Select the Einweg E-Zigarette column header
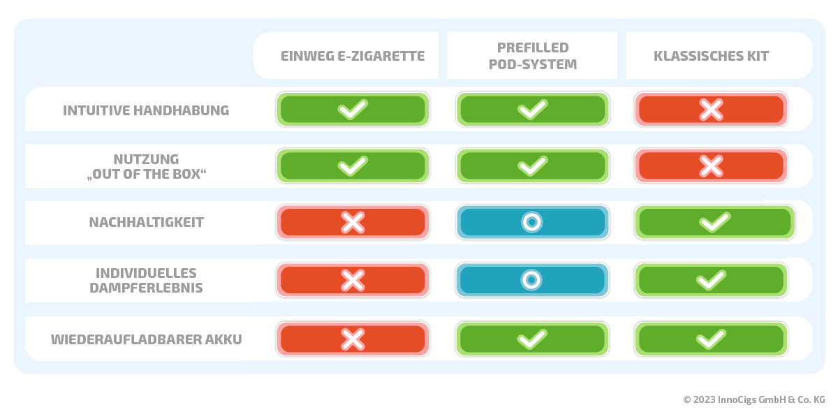This screenshot has width=838, height=419. tap(353, 56)
